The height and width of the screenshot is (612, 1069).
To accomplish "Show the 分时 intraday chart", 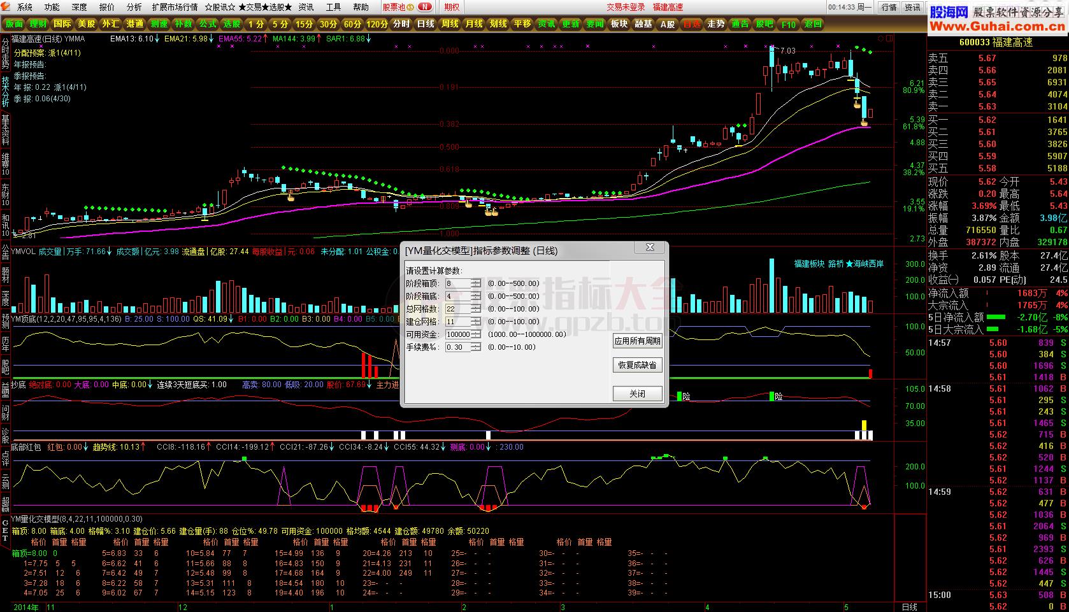I will tap(401, 24).
